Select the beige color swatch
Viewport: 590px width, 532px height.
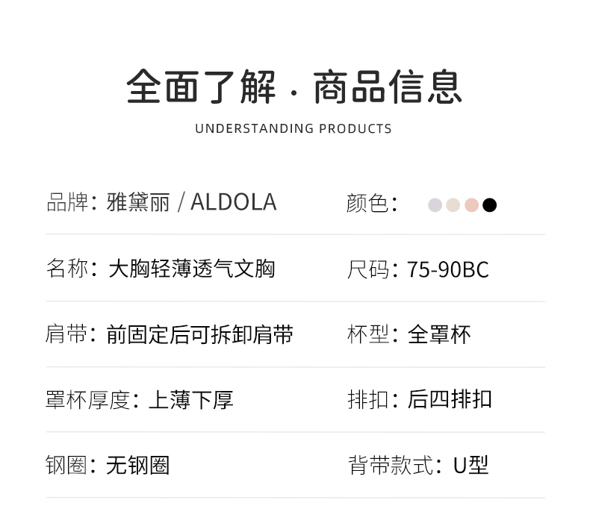[453, 205]
